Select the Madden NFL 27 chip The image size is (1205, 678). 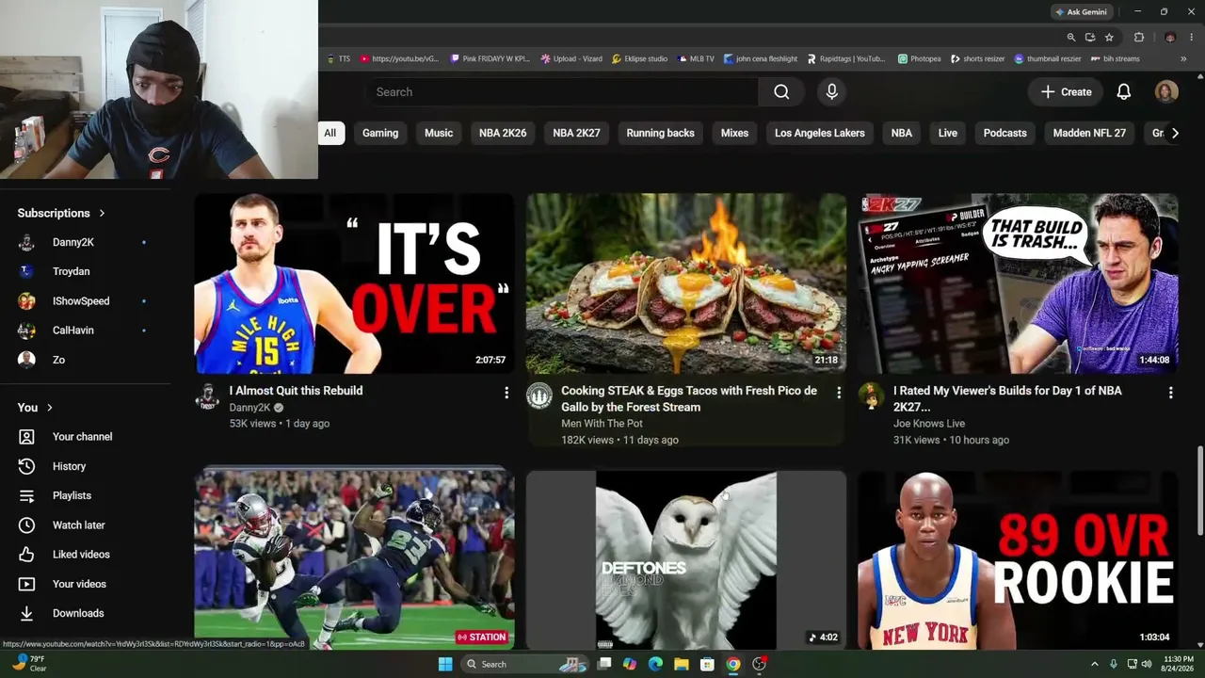tap(1089, 133)
